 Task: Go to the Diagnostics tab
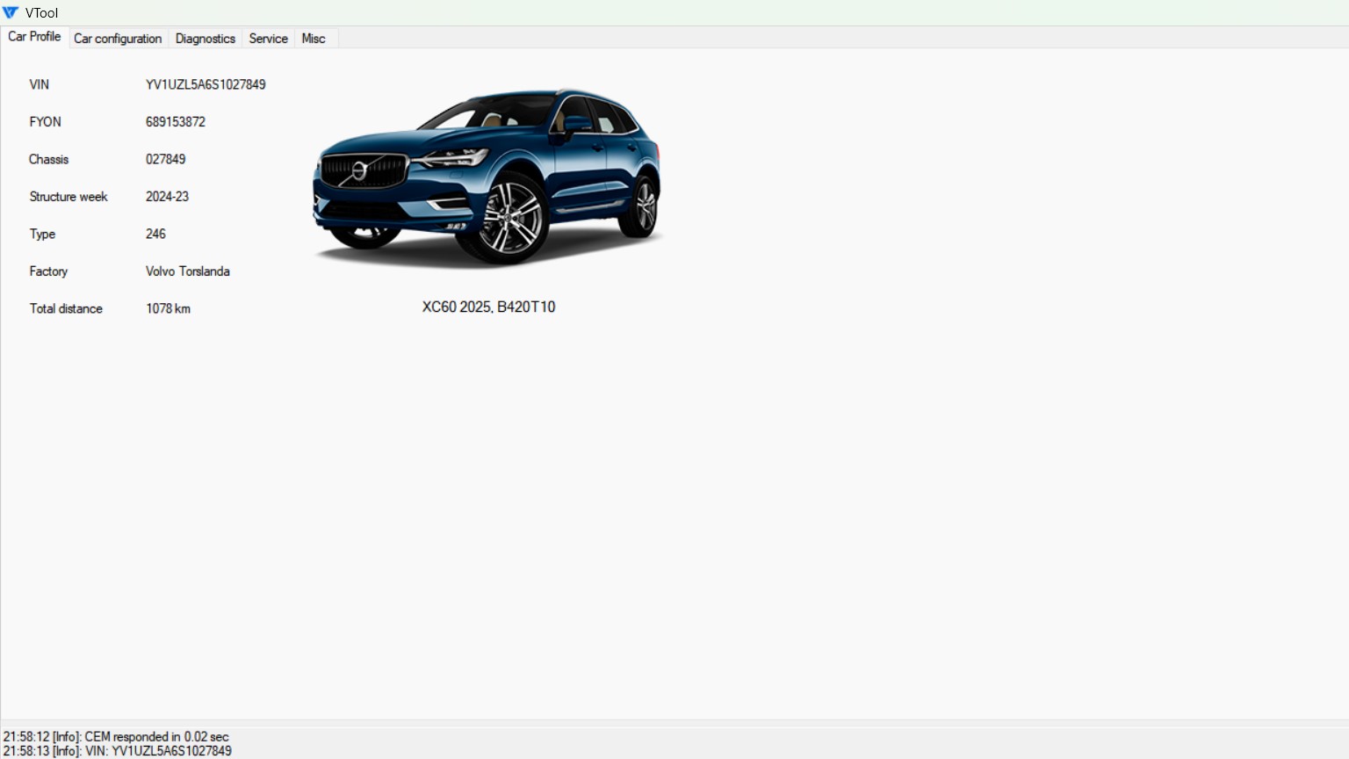click(x=205, y=39)
